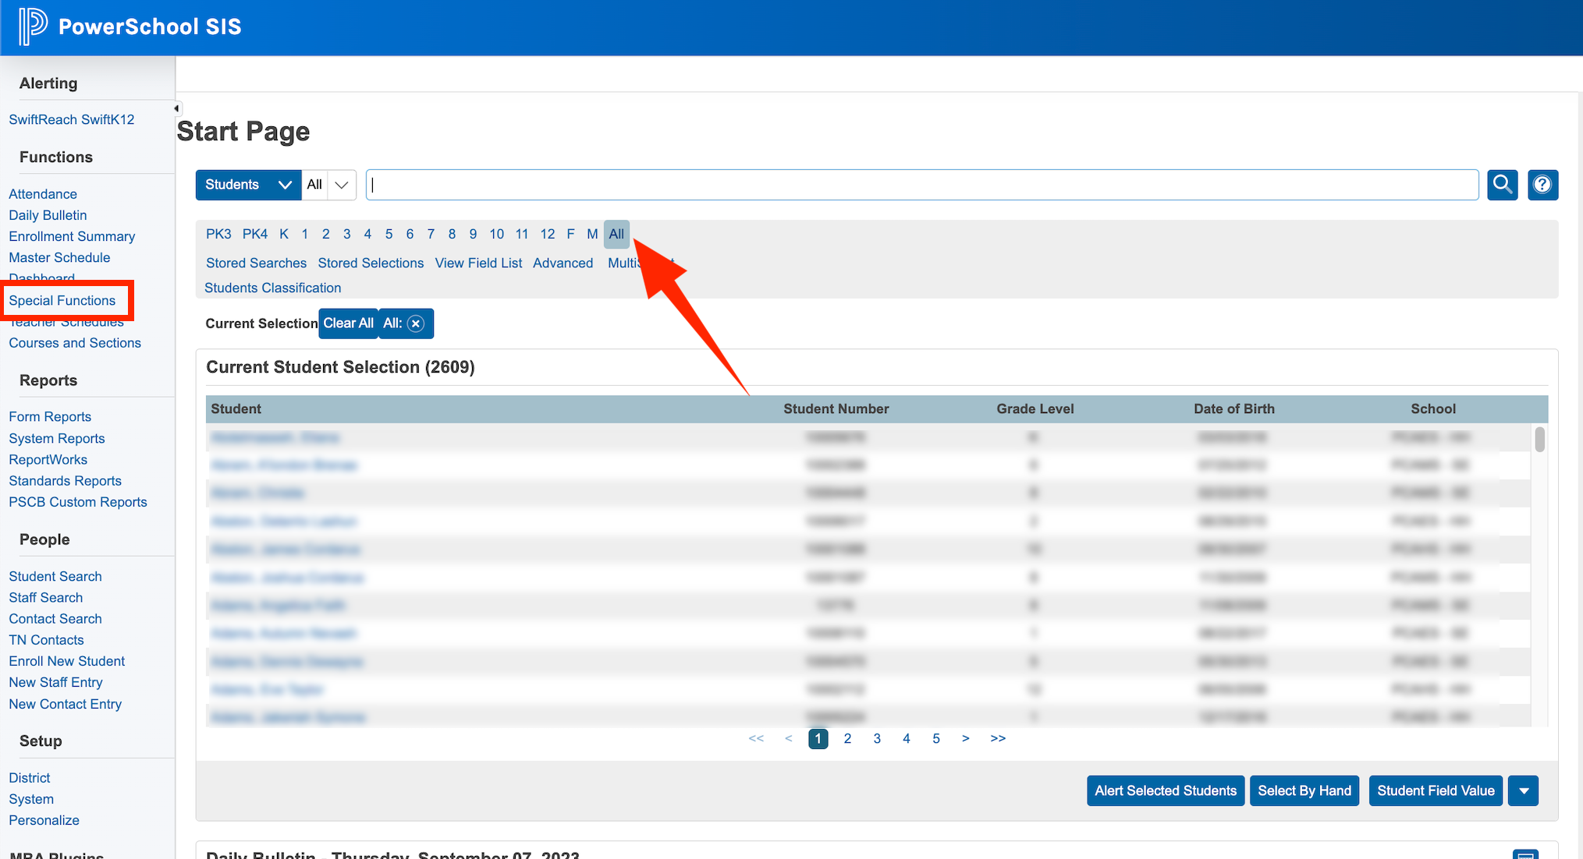Open the Student Field Value arrow dropdown
1583x859 pixels.
click(1523, 790)
